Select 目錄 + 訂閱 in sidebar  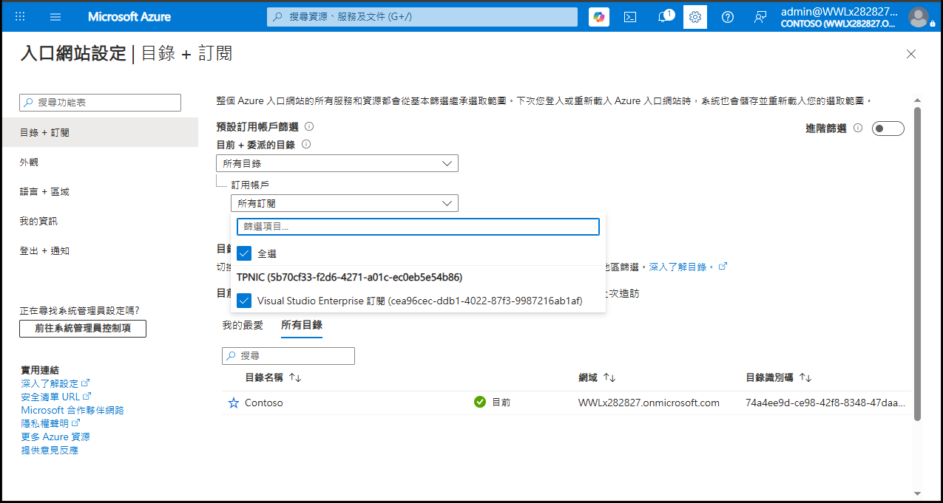(x=99, y=132)
